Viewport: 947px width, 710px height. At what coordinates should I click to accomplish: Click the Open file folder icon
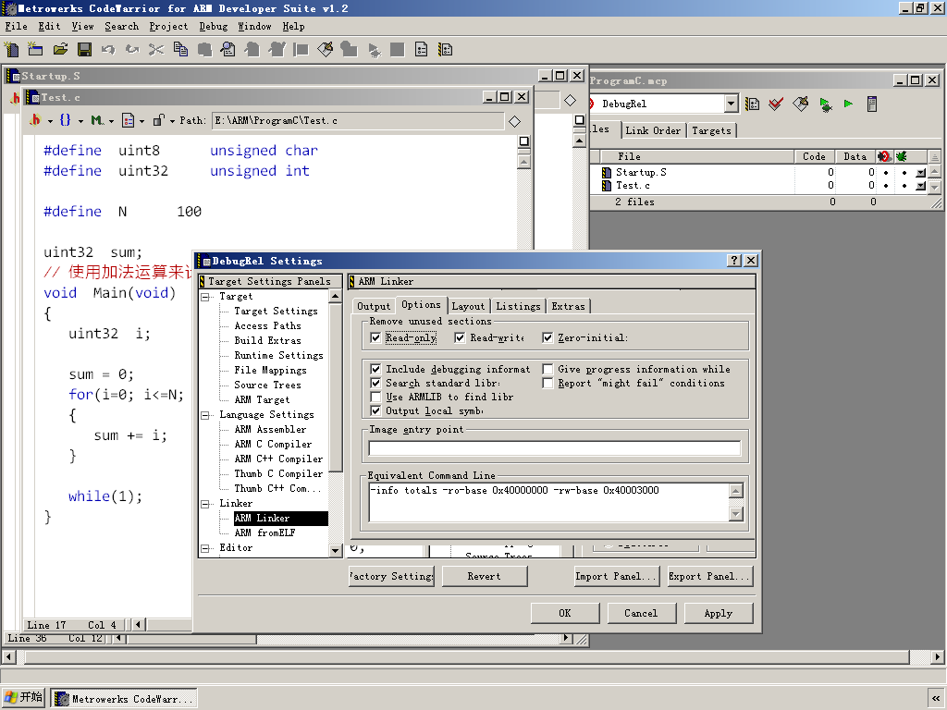60,50
